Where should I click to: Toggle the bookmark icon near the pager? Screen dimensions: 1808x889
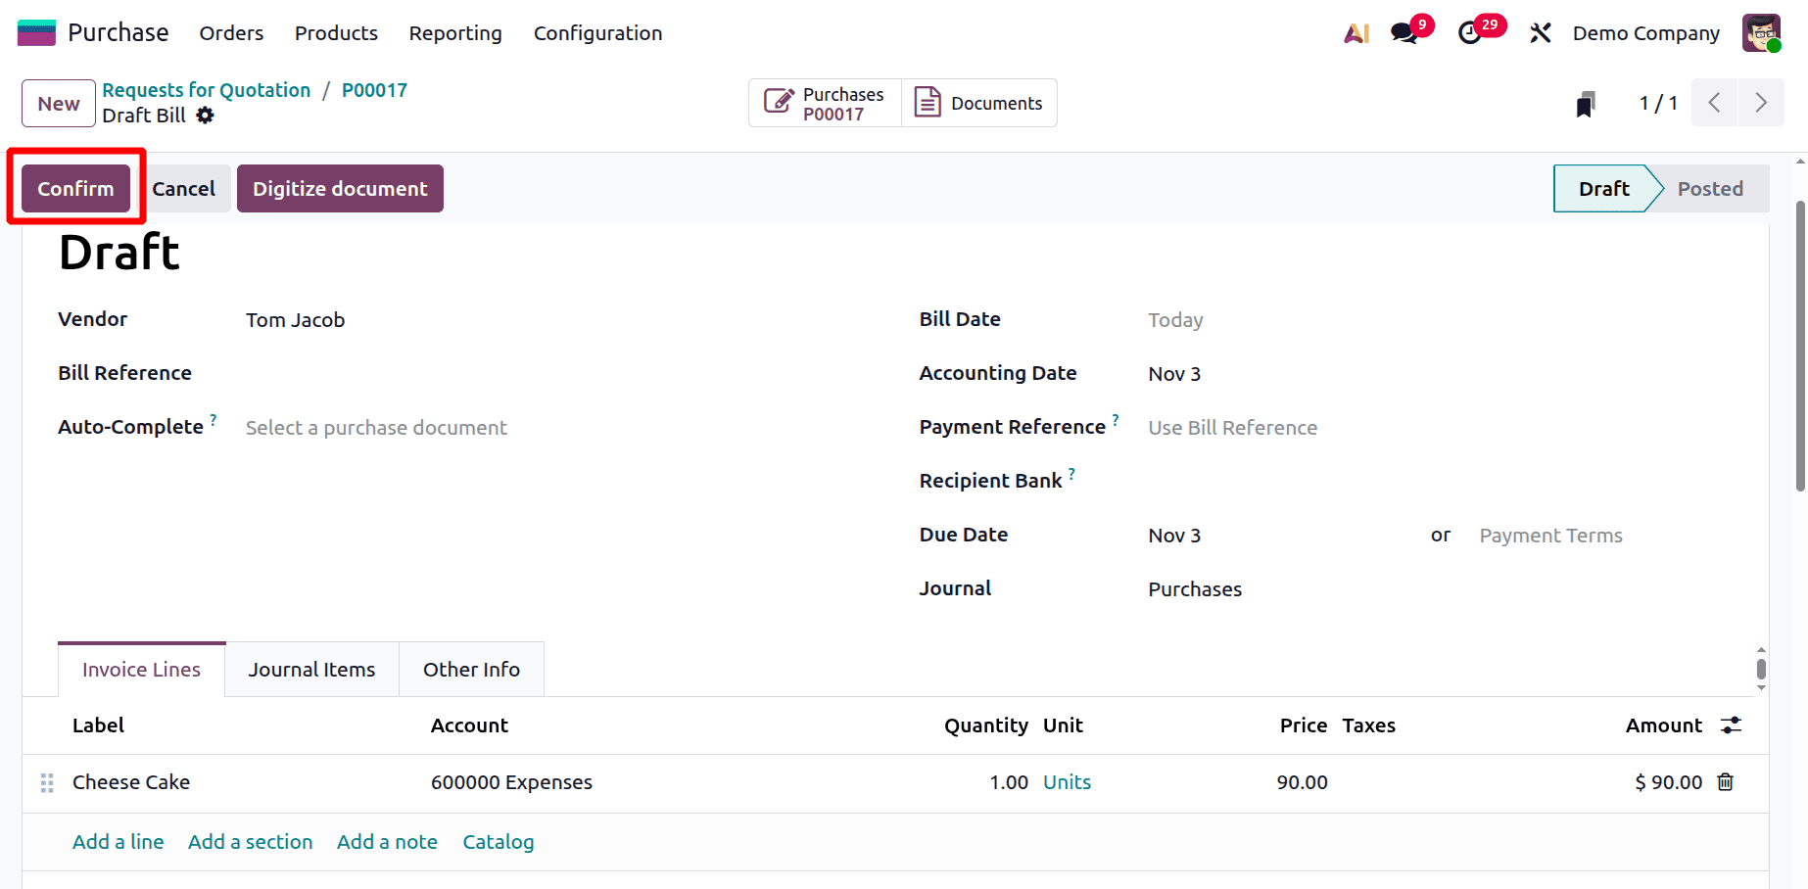pos(1586,103)
